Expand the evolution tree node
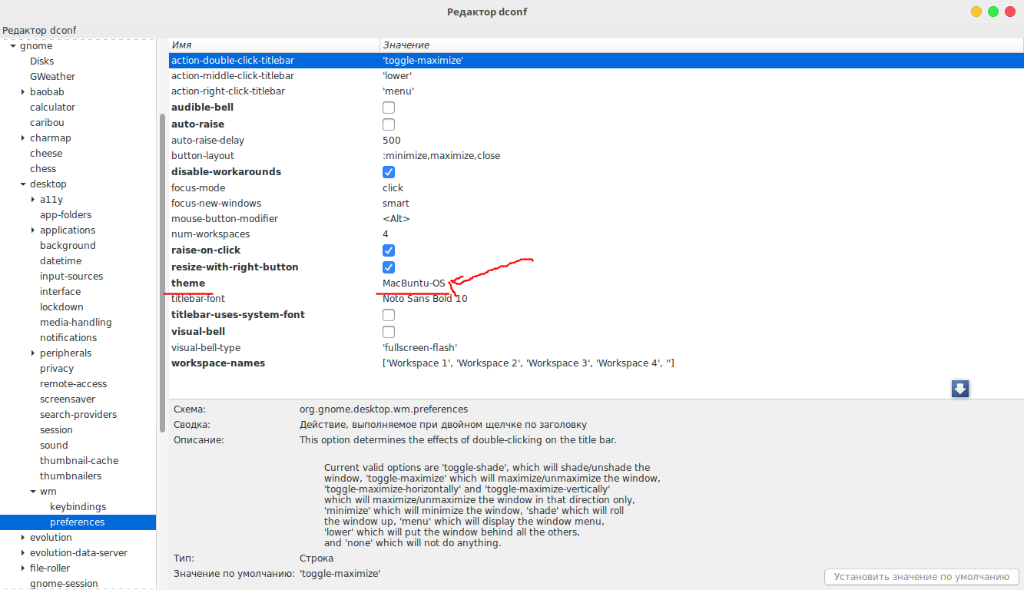The image size is (1024, 590). [x=23, y=538]
